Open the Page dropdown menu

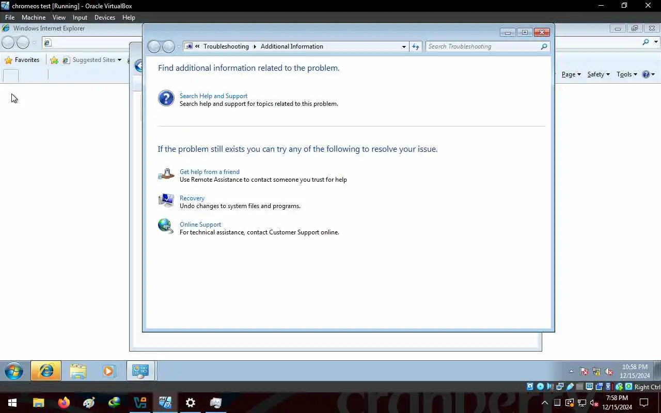[x=571, y=74]
